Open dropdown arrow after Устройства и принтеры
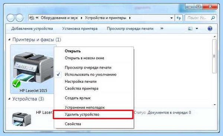The height and width of the screenshot is (136, 223). [130, 18]
